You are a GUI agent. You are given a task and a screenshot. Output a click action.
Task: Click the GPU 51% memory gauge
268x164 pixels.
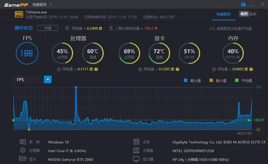189,53
